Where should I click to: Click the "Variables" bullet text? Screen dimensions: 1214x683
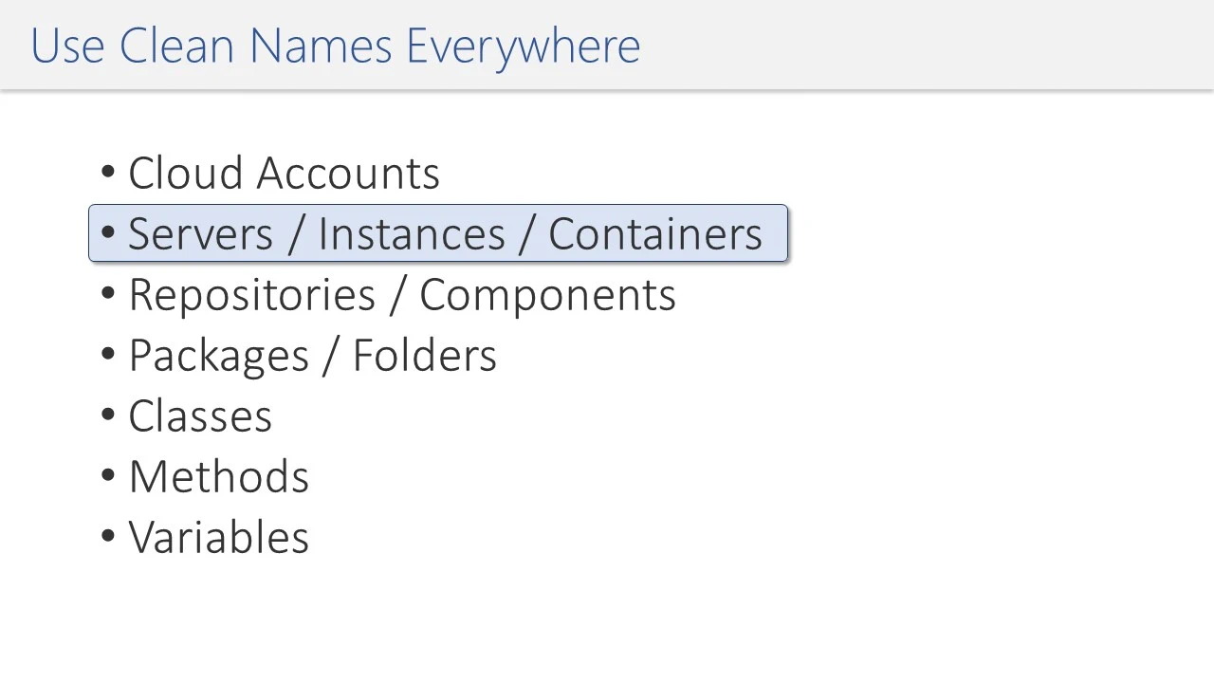pos(218,538)
